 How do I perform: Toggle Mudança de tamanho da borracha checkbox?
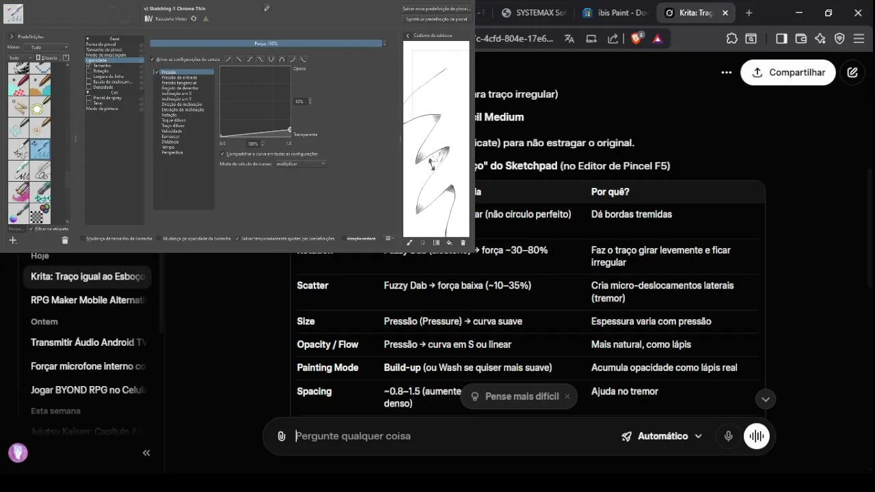(x=83, y=238)
